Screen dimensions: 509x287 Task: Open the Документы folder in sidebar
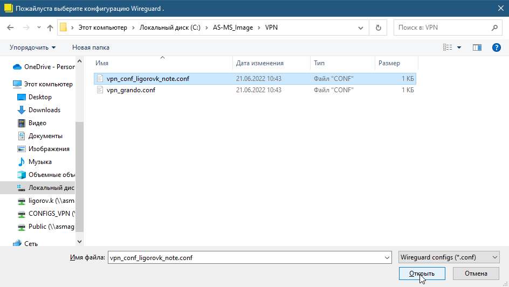coord(39,136)
